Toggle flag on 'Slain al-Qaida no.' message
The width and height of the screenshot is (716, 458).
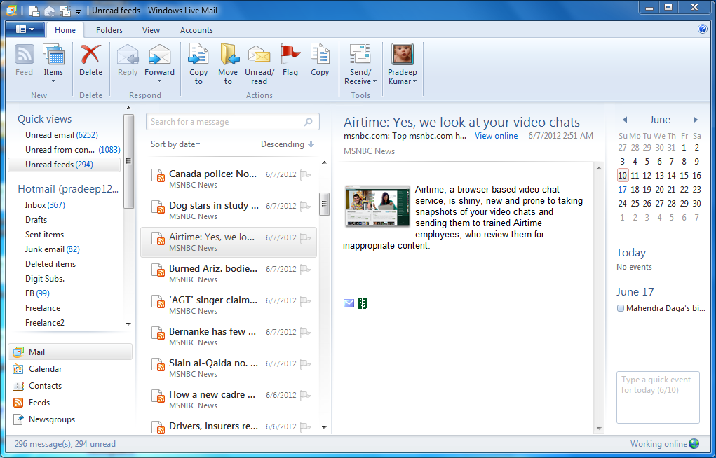click(305, 363)
